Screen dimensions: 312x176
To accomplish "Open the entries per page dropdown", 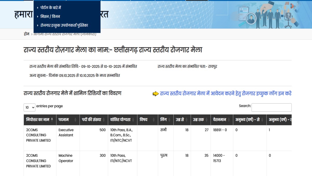I will tap(29, 107).
